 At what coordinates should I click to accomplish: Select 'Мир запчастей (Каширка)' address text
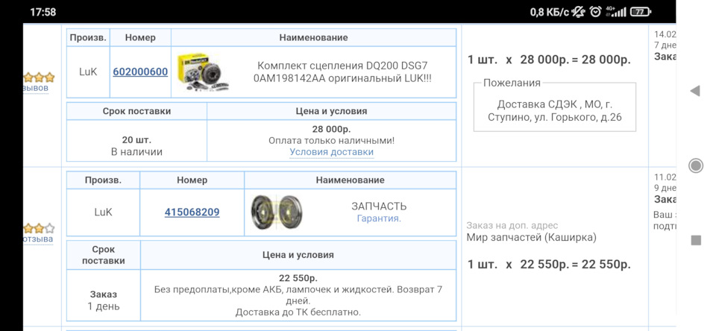pos(532,237)
